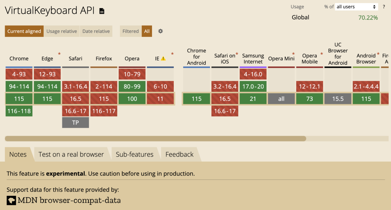391x210 pixels.
Task: Open the spec document icon beside title
Action: pyautogui.click(x=102, y=11)
